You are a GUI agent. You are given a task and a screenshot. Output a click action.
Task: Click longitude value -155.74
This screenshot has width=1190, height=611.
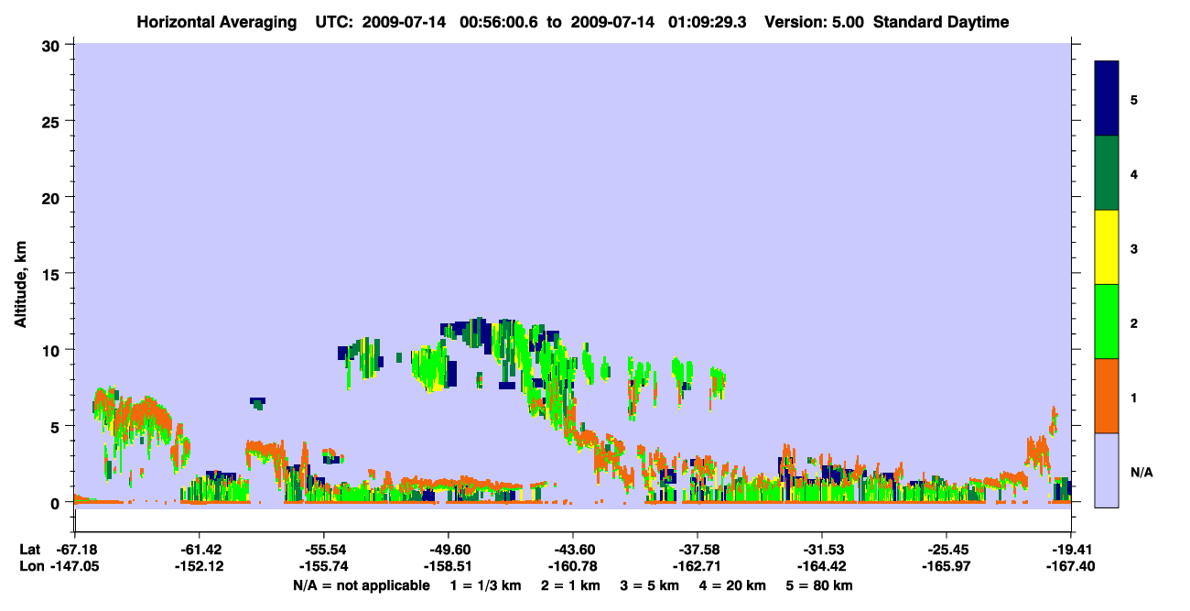323,567
